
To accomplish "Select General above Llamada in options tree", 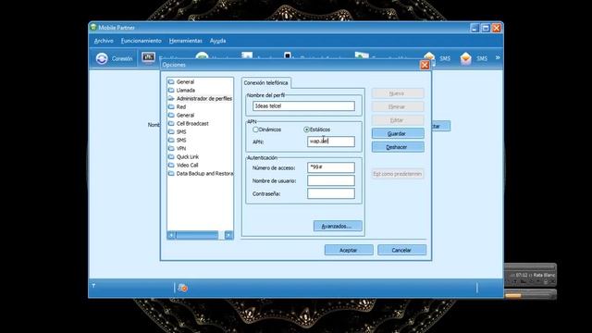I will click(x=185, y=82).
